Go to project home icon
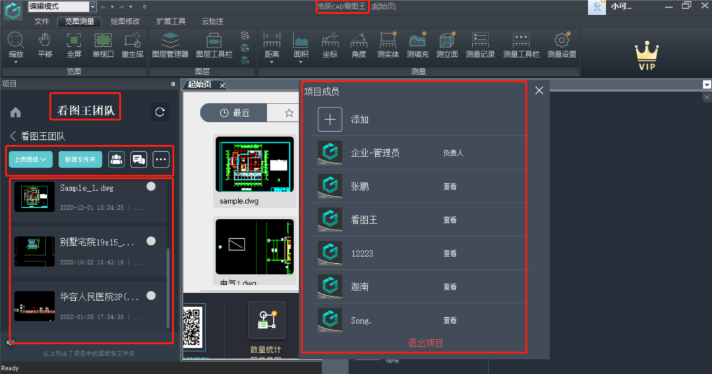The image size is (712, 374). (x=16, y=112)
